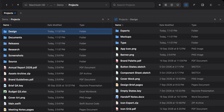Image resolution: width=224 pixels, height=112 pixels.
Task: Select the Research folder icon
Action: click(5, 49)
